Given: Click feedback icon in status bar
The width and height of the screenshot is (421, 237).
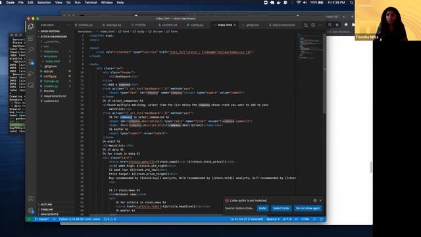Looking at the screenshot, I should [314, 219].
